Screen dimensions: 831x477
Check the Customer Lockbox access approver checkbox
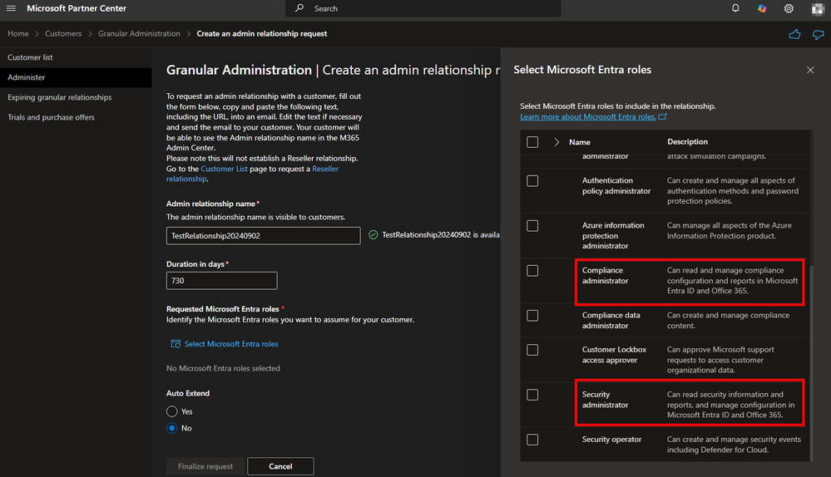coord(532,351)
